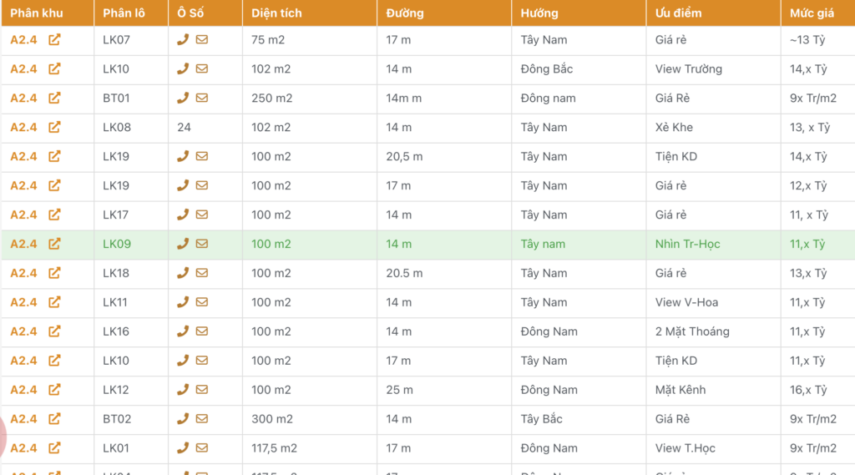Click the envelope icon in the LK11 row
The width and height of the screenshot is (855, 475).
[202, 302]
